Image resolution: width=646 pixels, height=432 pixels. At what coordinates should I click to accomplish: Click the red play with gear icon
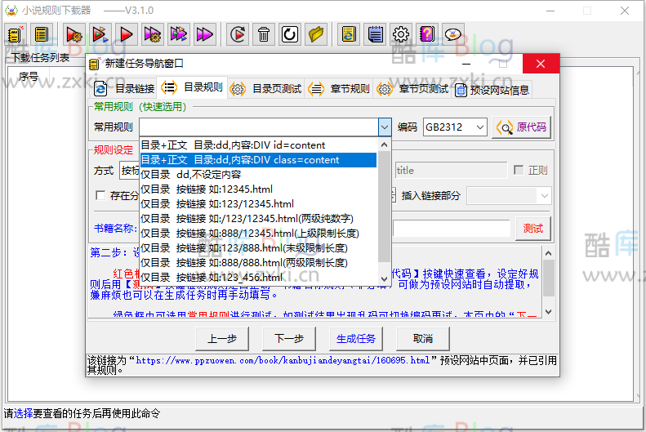tap(74, 34)
